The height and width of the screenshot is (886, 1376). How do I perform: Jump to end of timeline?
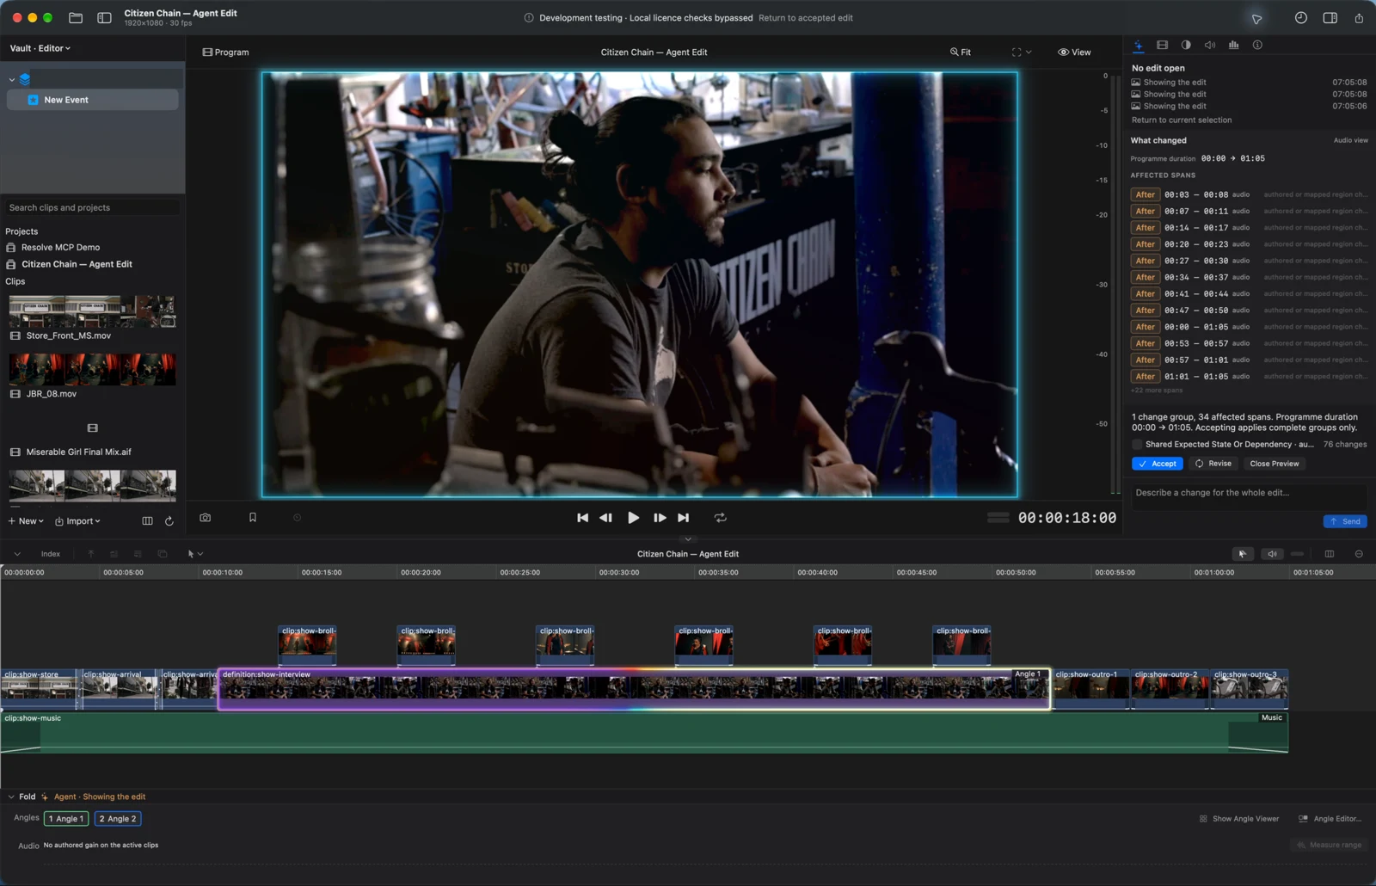(x=683, y=518)
